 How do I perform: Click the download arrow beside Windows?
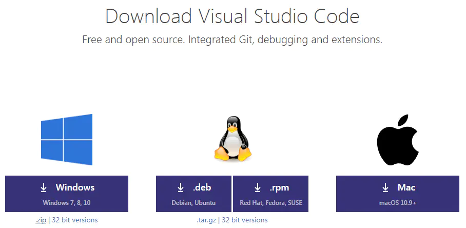click(x=44, y=187)
